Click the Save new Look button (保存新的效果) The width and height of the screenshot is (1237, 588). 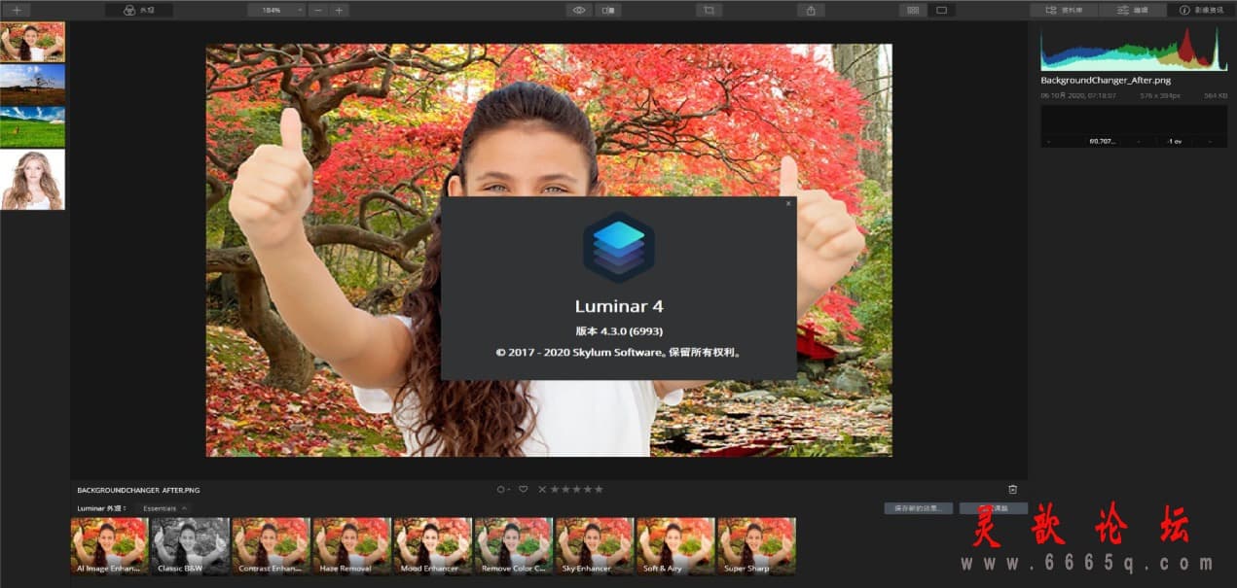pos(919,508)
